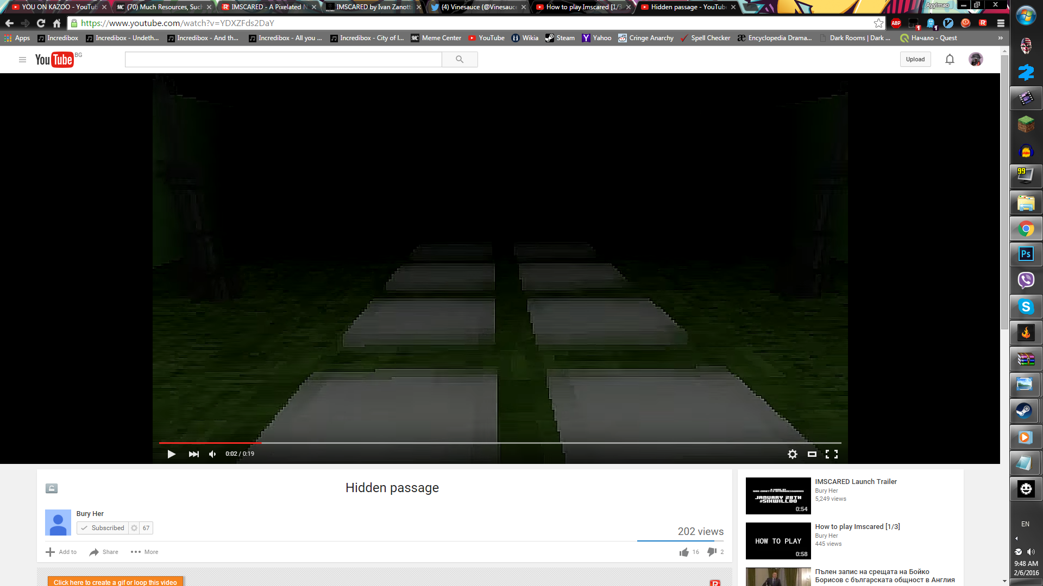1043x586 pixels.
Task: Open IMSCARED Launch Trailer thumbnail
Action: point(778,495)
